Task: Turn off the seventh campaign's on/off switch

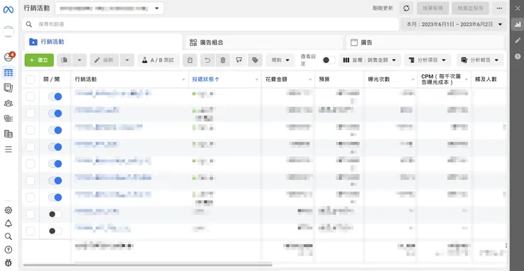Action: tap(55, 198)
